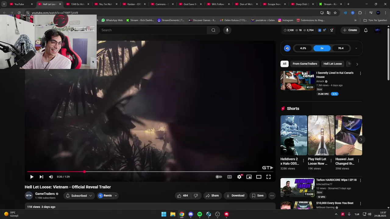The image size is (390, 219).
Task: Open the Remix button dropdown arrow
Action: point(116,196)
